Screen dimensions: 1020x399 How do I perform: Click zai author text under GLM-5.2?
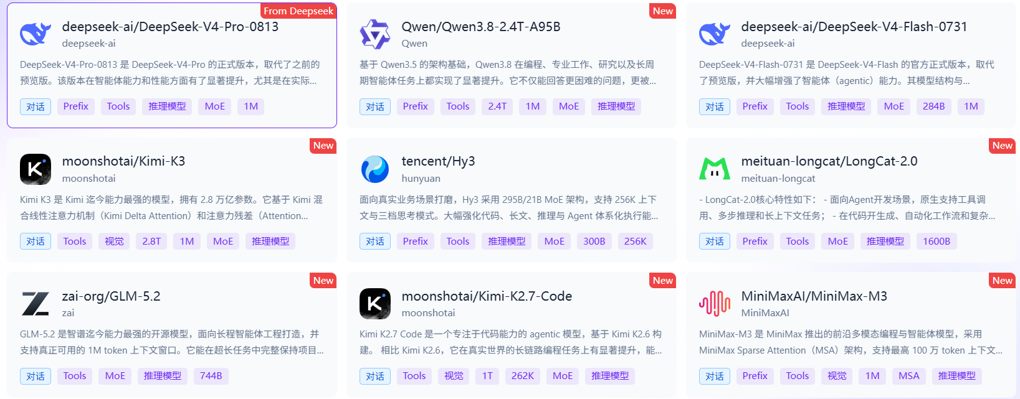coord(68,313)
